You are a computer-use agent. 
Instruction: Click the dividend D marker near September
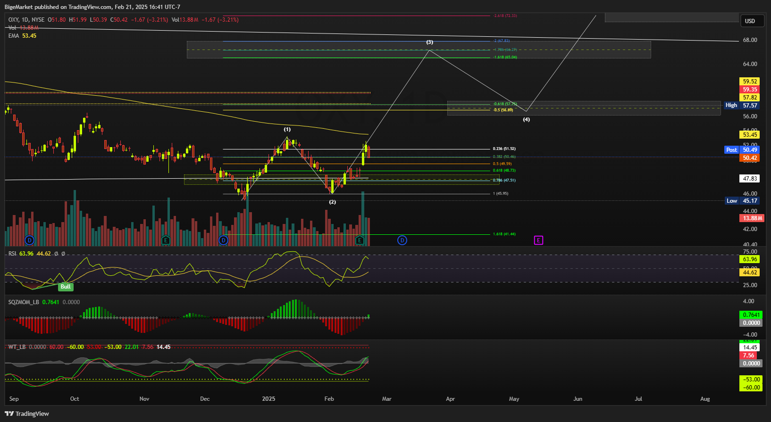[29, 240]
